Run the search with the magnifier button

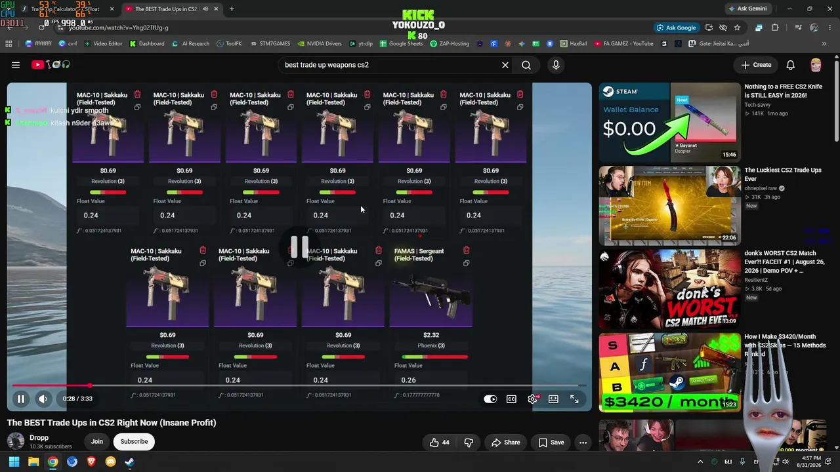[526, 65]
